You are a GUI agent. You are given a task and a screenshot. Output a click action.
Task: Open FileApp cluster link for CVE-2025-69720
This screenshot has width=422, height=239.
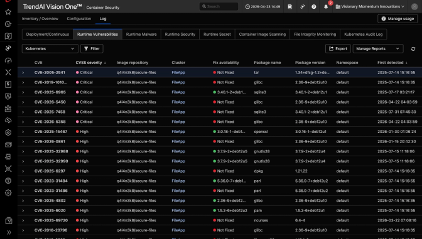pos(178,220)
